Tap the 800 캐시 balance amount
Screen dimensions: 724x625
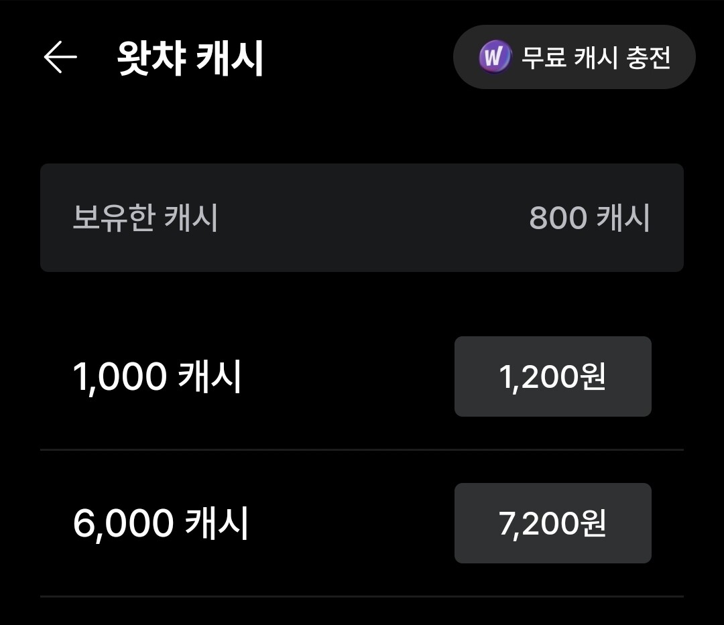pos(589,218)
